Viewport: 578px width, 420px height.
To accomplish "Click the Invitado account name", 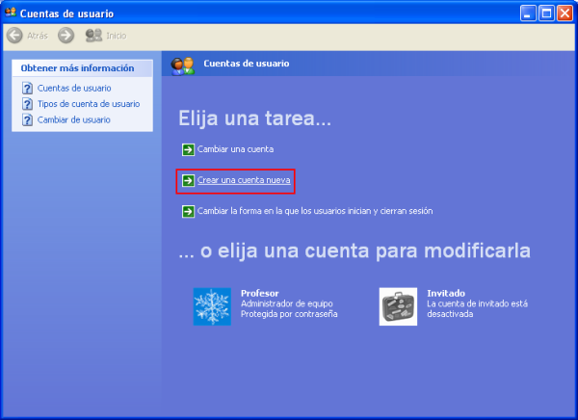I will 446,293.
